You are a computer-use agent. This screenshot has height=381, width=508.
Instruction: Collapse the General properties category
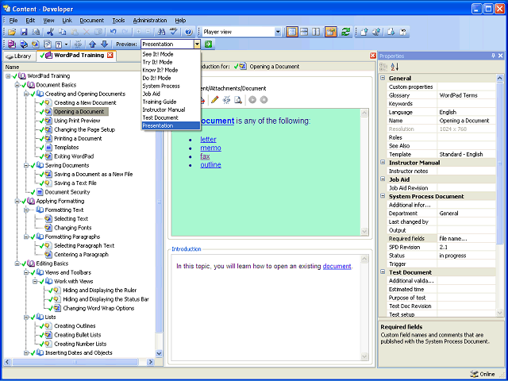pyautogui.click(x=383, y=78)
